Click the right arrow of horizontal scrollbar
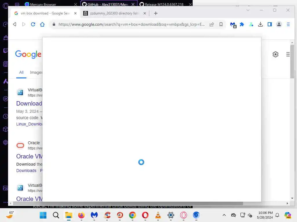 pyautogui.click(x=287, y=203)
